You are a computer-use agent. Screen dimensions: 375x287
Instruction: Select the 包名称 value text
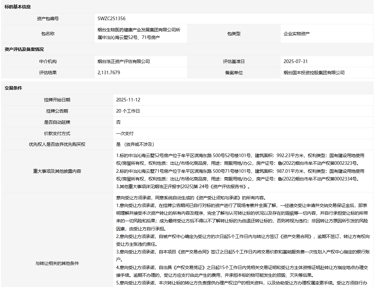click(139, 34)
